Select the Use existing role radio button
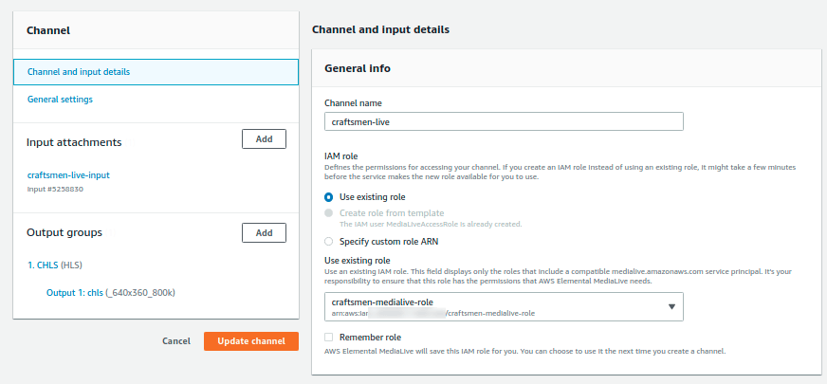This screenshot has height=384, width=827. [x=329, y=197]
